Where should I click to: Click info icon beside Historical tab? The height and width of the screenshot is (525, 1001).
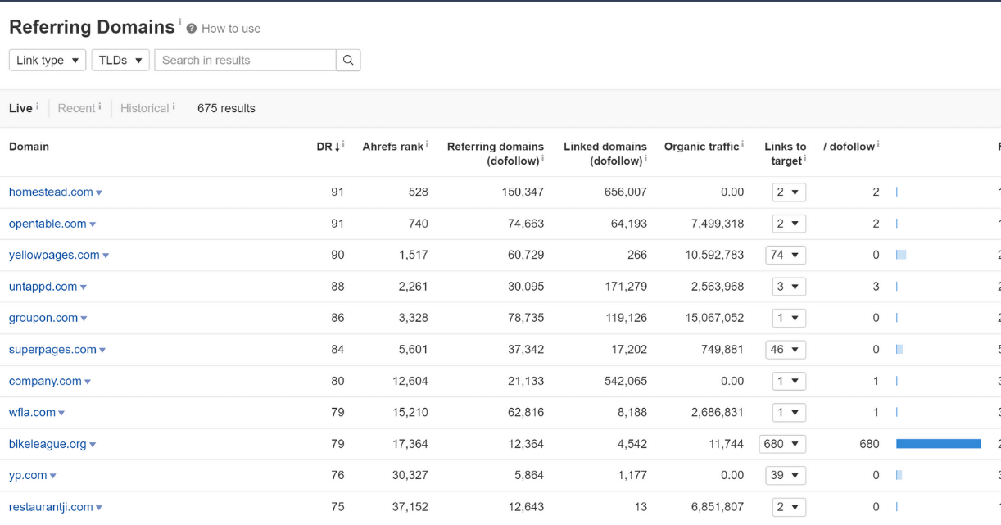(174, 106)
